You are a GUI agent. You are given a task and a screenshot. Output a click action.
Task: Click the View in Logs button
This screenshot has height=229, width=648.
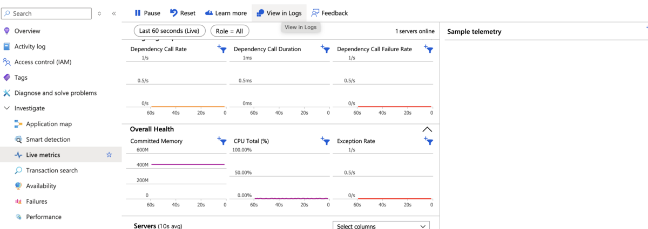point(279,13)
